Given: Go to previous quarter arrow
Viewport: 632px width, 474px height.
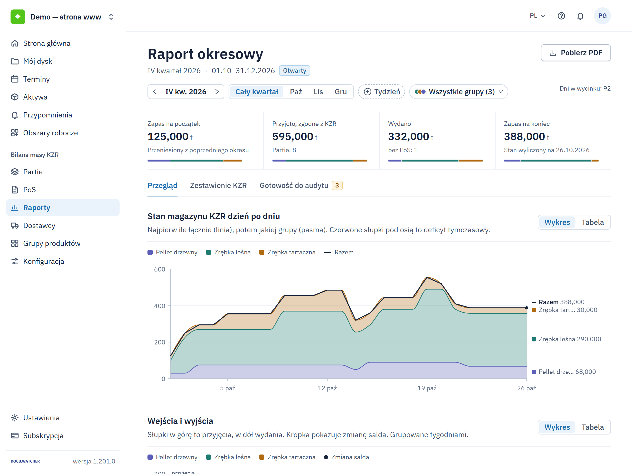Looking at the screenshot, I should [155, 92].
